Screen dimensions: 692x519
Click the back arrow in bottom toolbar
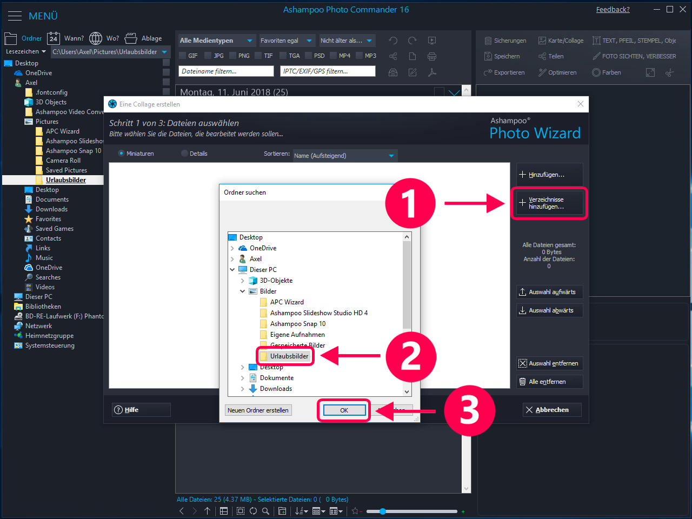[182, 511]
